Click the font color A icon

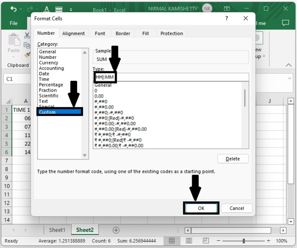pos(47,9)
